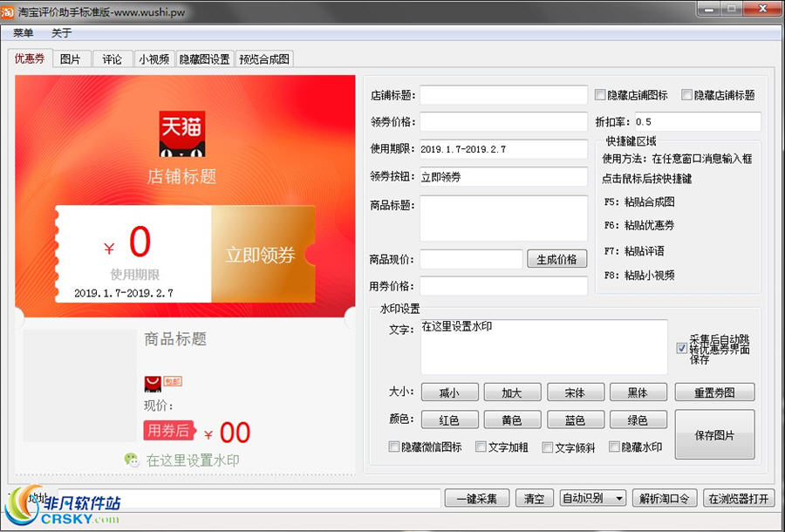Choose 绿色 watermark color
785x532 pixels.
[638, 419]
